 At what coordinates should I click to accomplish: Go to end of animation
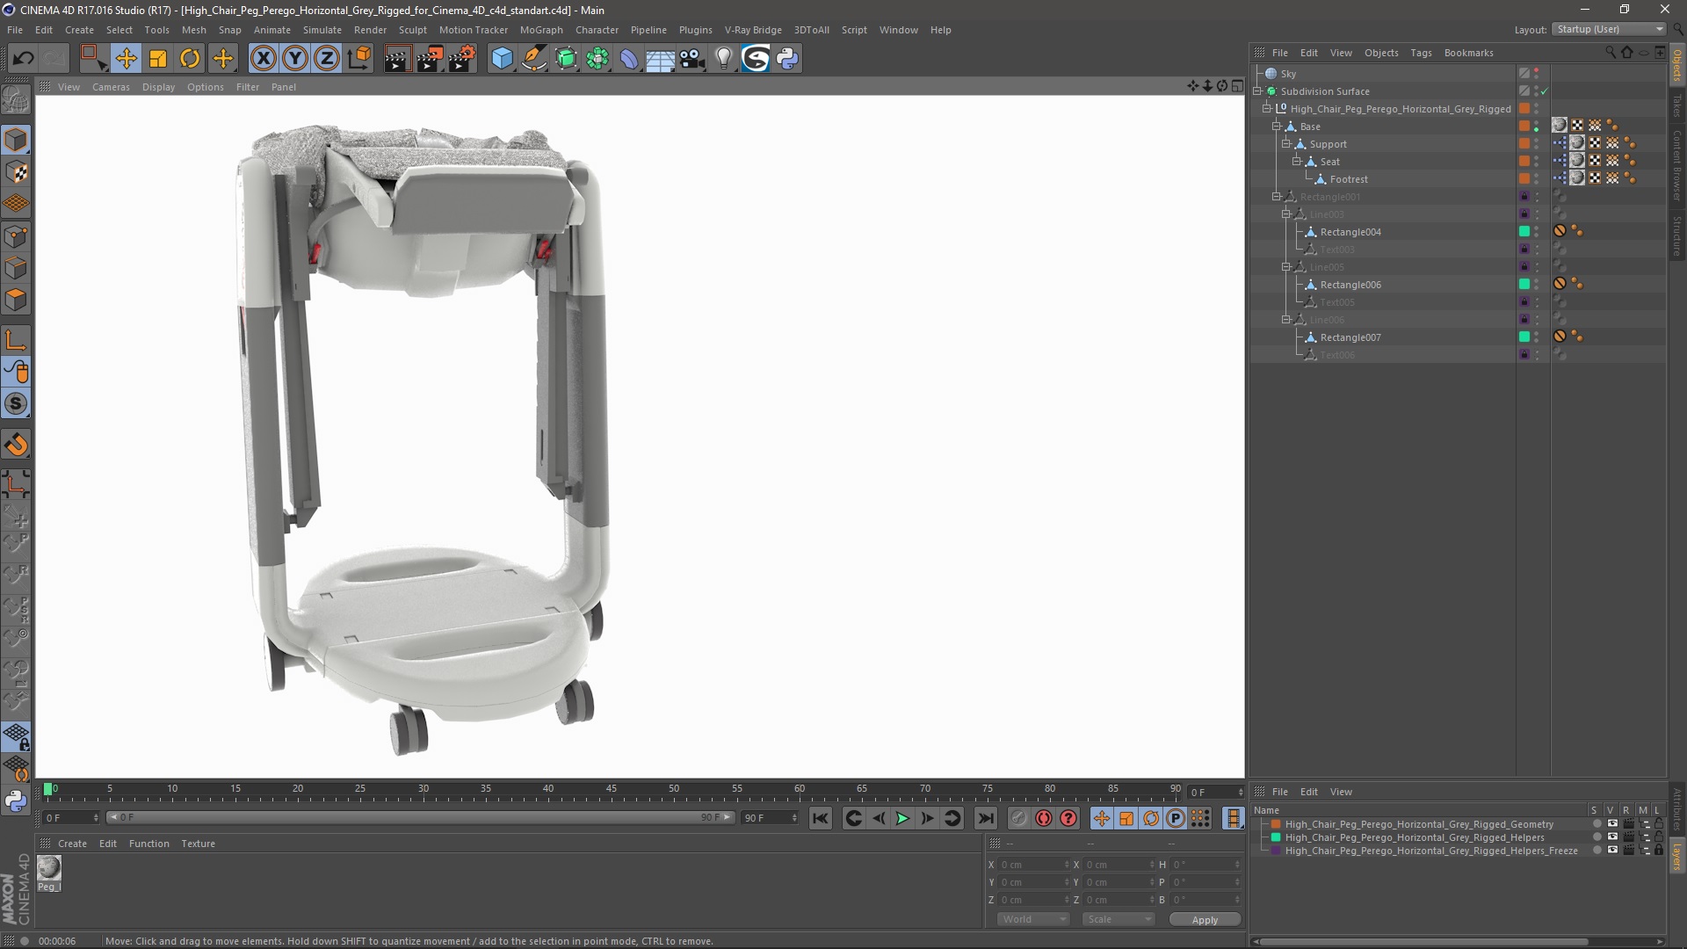point(986,818)
